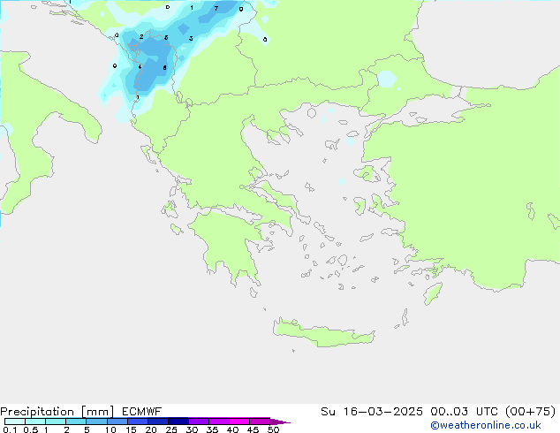The width and height of the screenshot is (560, 433).
Task: Select the 10 mm legend color swatch
Action: point(117,422)
